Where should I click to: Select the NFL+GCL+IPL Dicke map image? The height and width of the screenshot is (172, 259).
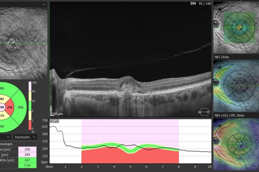point(236,144)
